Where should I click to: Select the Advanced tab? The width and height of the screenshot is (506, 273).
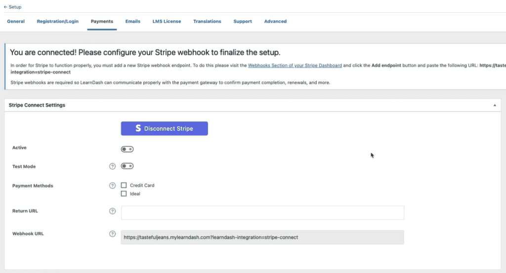(275, 21)
